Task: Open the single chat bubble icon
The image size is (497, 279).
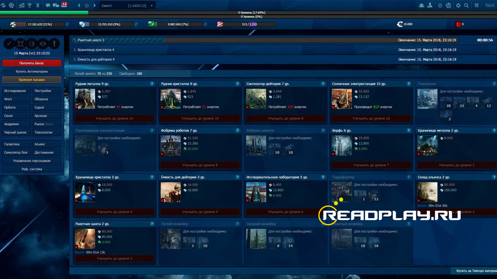Action: (48, 5)
